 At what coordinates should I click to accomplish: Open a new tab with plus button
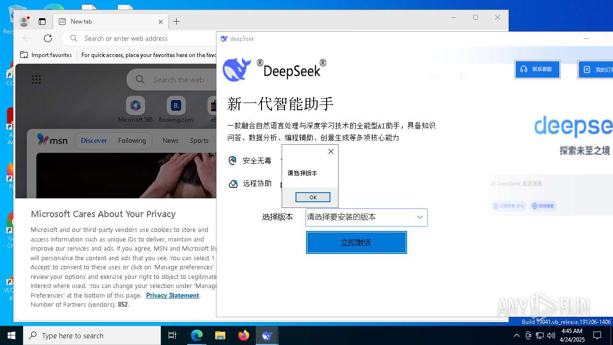pyautogui.click(x=176, y=22)
